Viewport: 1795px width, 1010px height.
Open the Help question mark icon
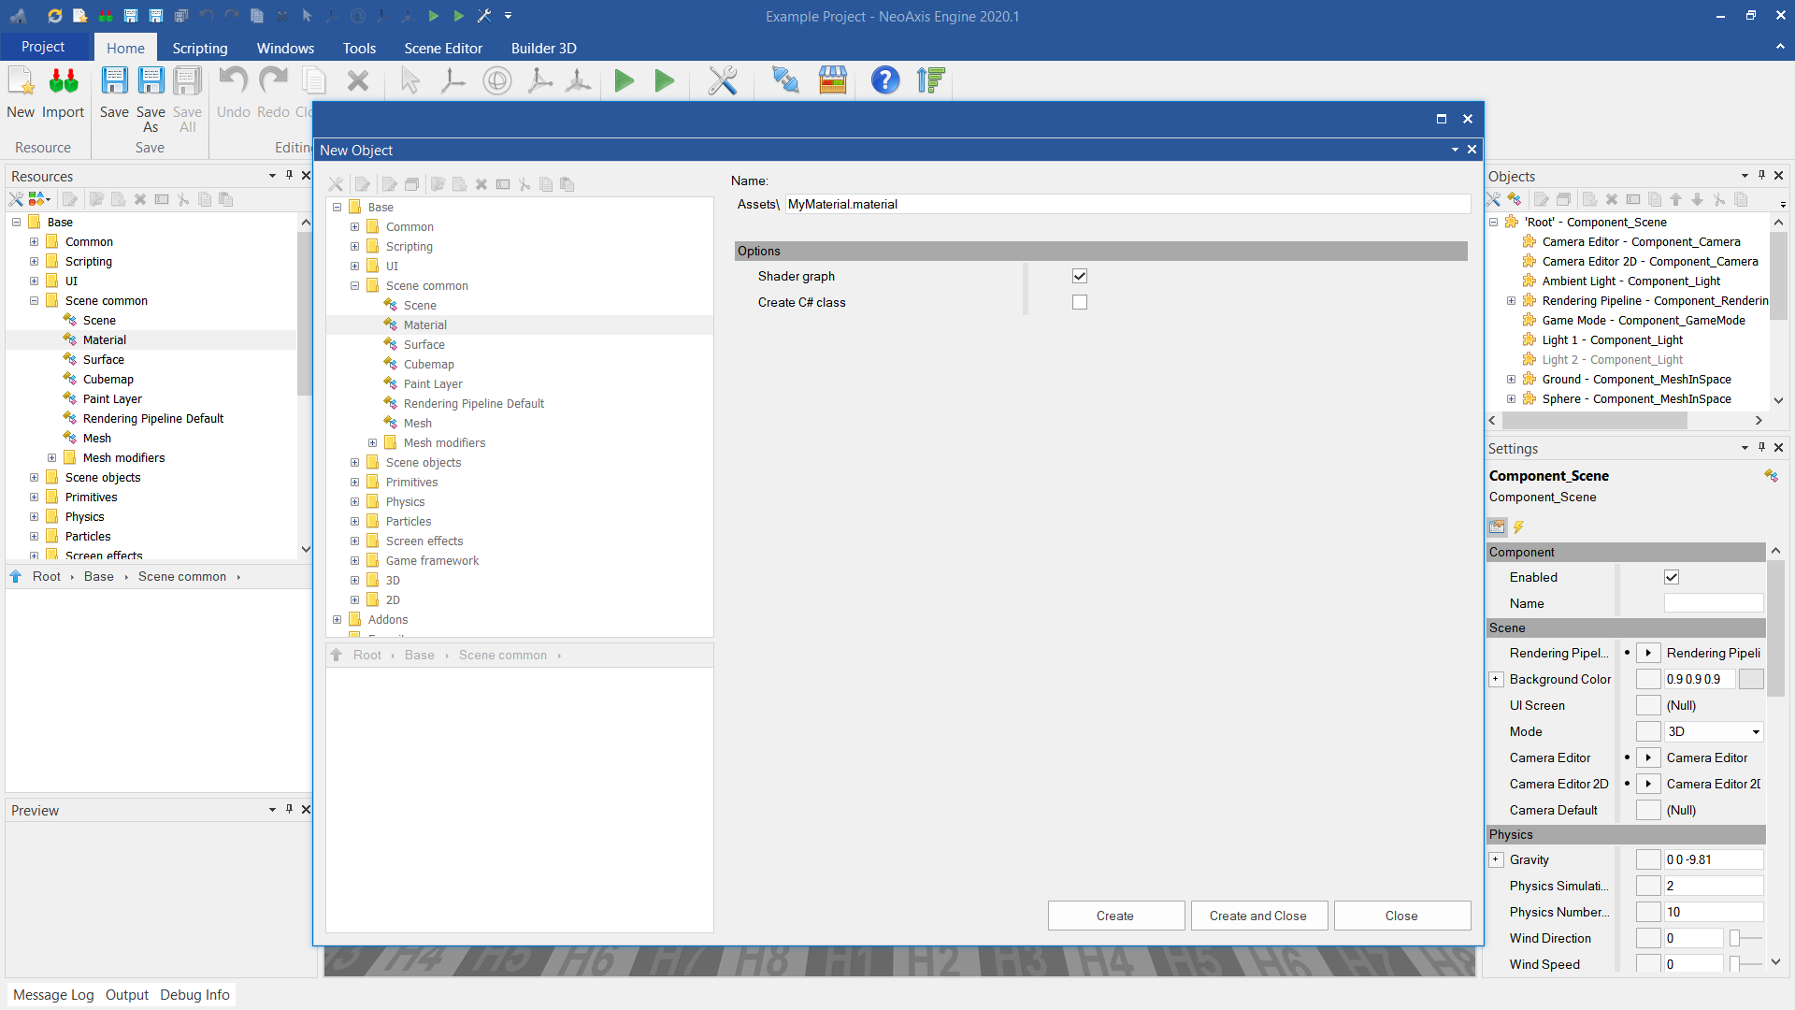[x=884, y=81]
